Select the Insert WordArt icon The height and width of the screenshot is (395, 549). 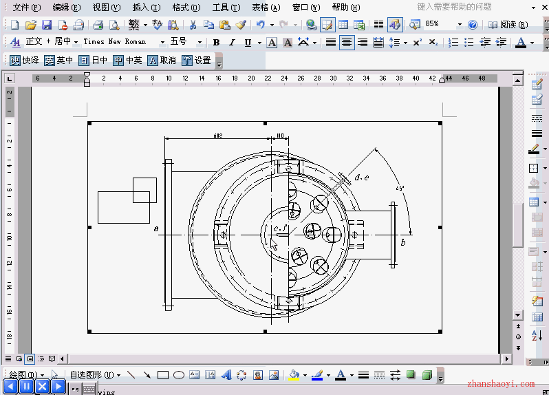click(x=226, y=375)
